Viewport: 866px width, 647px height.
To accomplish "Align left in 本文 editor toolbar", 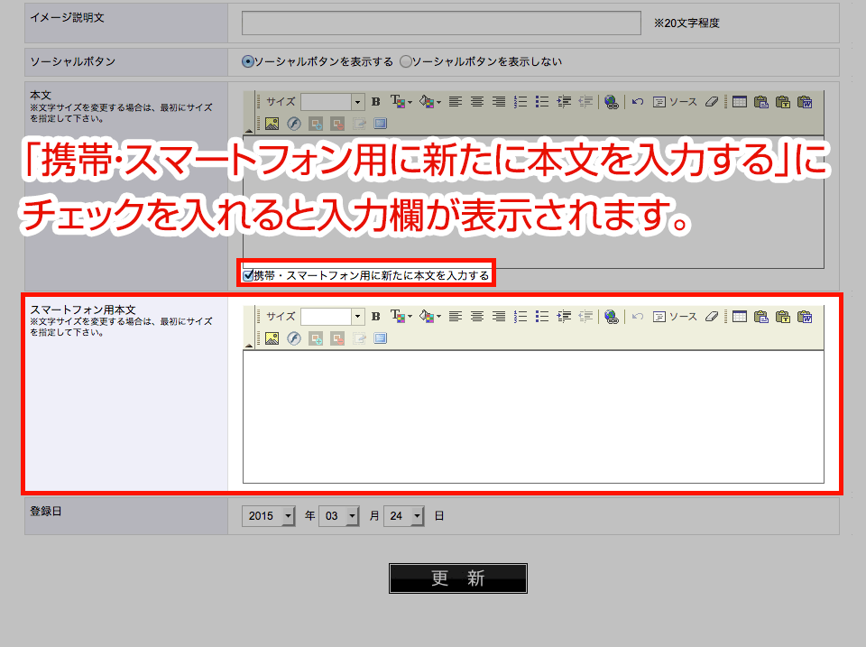I will pyautogui.click(x=455, y=102).
